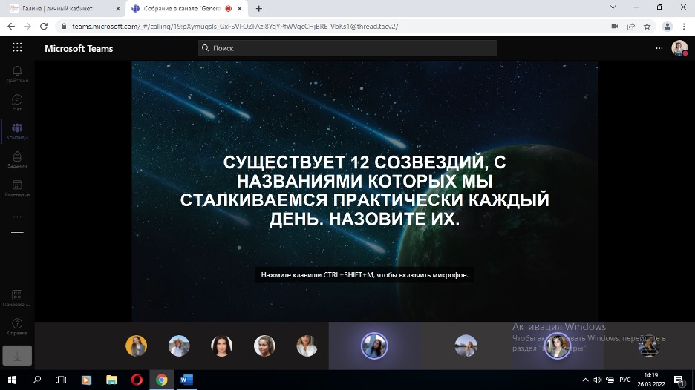
Task: Bookmark this page with the star icon
Action: pyautogui.click(x=647, y=26)
